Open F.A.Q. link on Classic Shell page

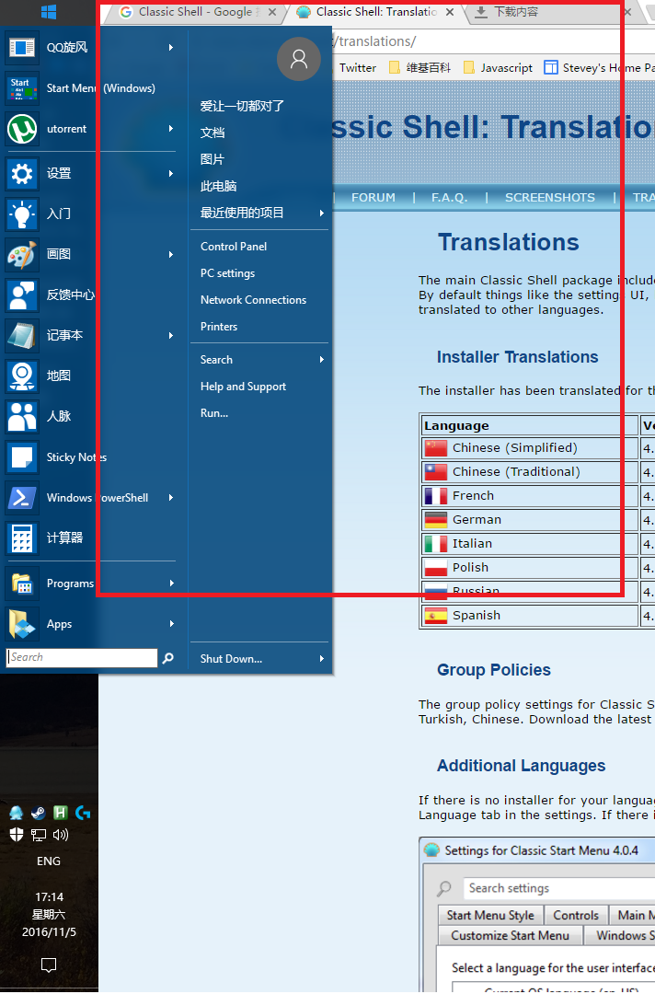coord(449,197)
